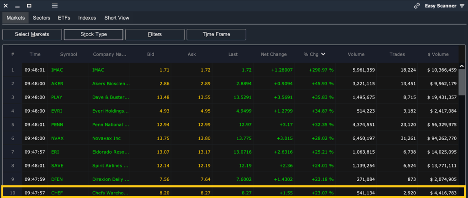Click the scrollbar up arrow
468x198 pixels.
tap(462, 66)
